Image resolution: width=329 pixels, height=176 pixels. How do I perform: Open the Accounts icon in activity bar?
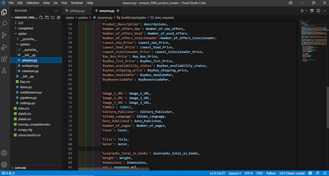[4, 153]
